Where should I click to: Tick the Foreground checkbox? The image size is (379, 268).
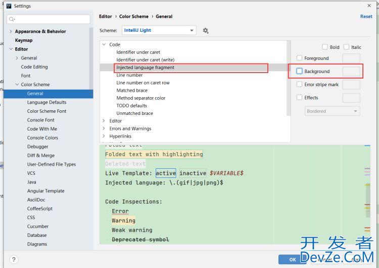tap(299, 58)
